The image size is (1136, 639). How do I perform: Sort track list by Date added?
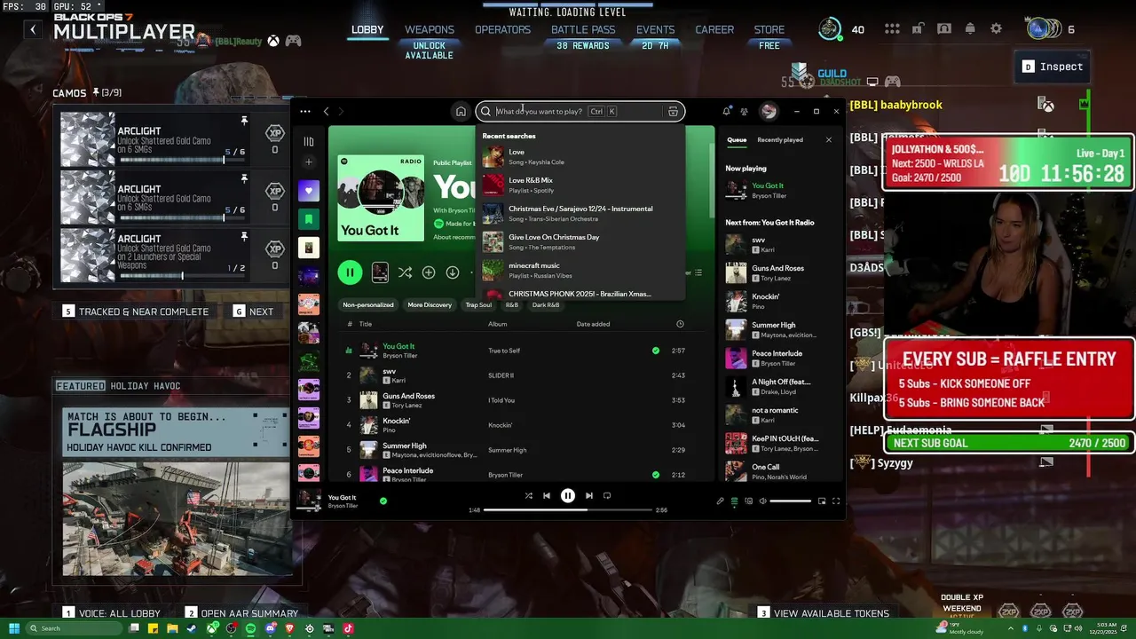[593, 324]
